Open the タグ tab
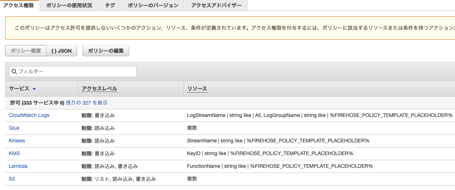The image size is (455, 190). tap(110, 5)
